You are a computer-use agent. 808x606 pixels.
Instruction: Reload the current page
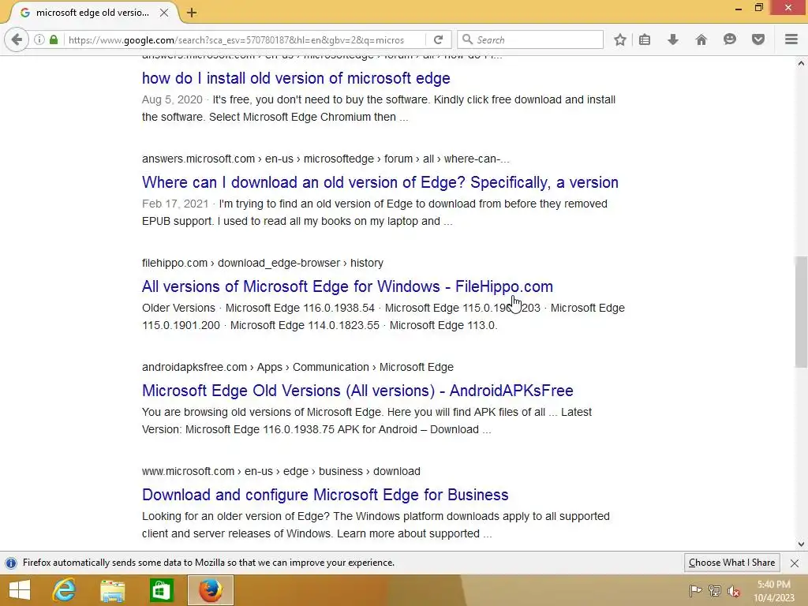[439, 39]
